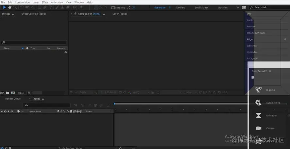
Task: Enable the Snapping checkbox
Action: (x=113, y=7)
